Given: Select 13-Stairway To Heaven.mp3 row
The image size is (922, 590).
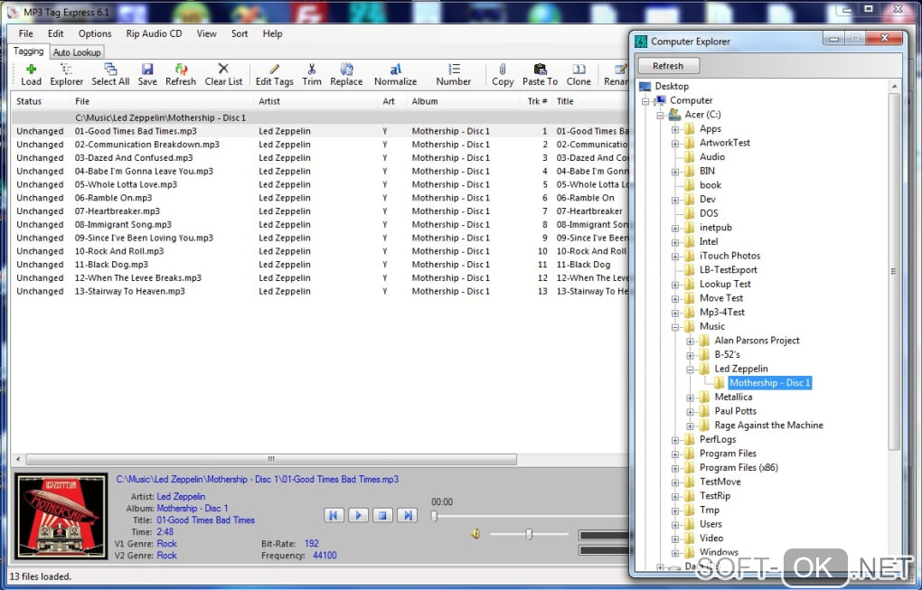Looking at the screenshot, I should 129,292.
